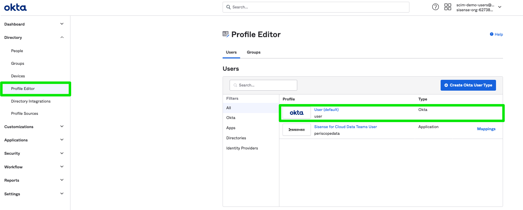The image size is (523, 210).
Task: Click the Applications sidebar label
Action: coord(16,140)
